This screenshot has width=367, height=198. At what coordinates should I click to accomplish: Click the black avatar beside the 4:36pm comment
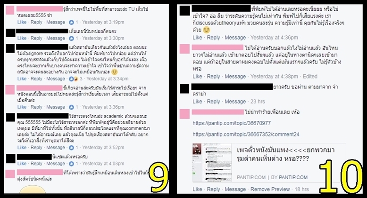pos(184,11)
